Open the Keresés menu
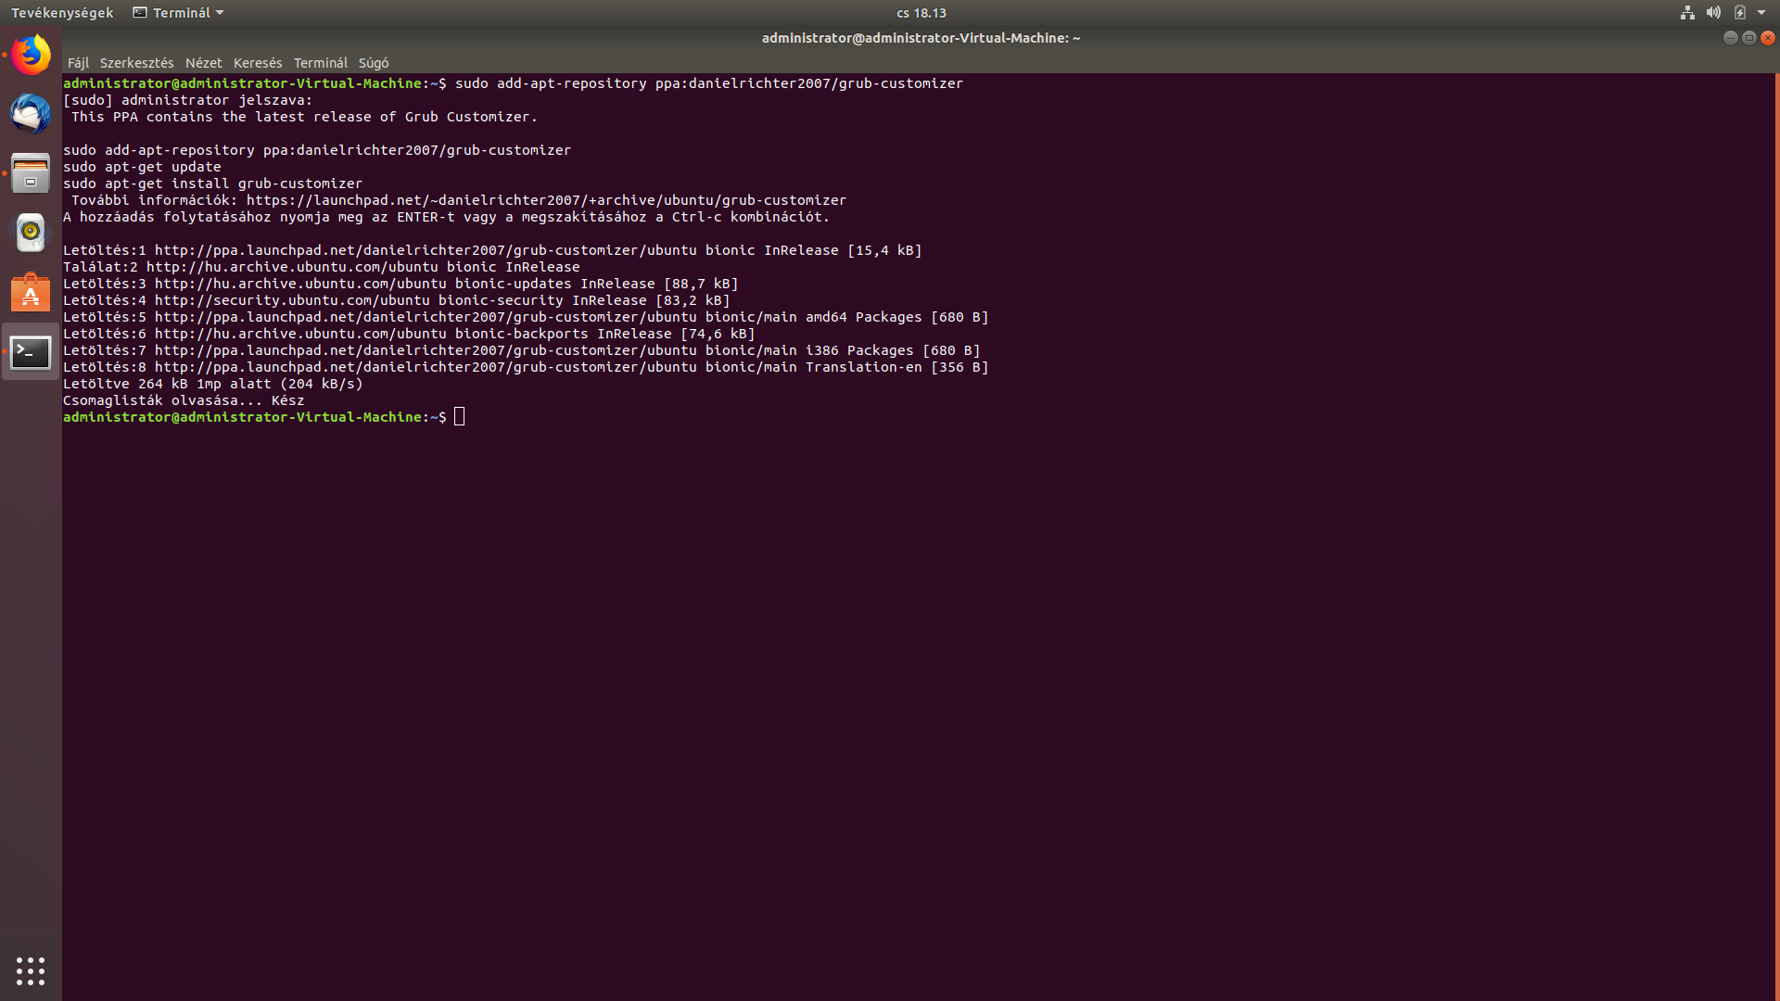Screen dimensions: 1780x1001 [x=258, y=63]
